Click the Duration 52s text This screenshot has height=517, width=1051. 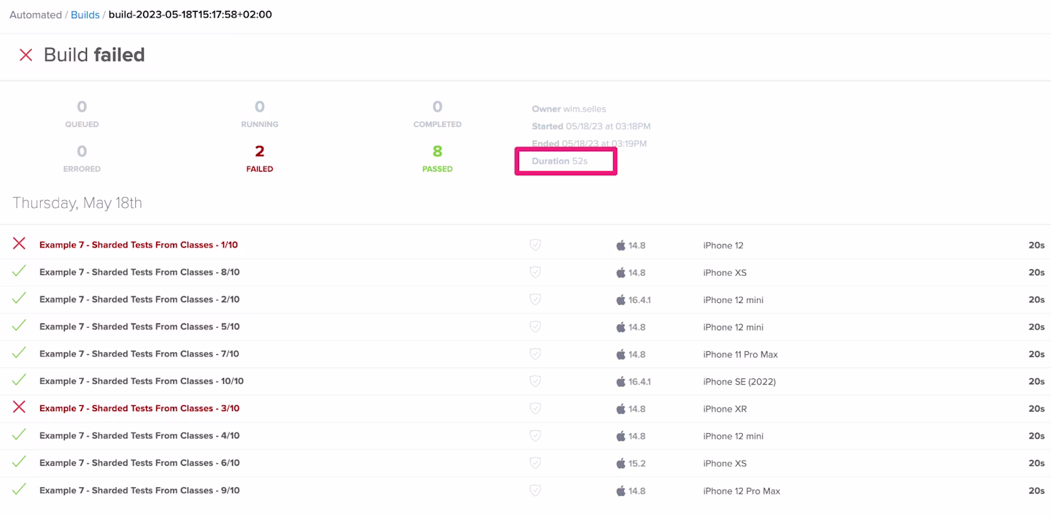[x=559, y=161]
